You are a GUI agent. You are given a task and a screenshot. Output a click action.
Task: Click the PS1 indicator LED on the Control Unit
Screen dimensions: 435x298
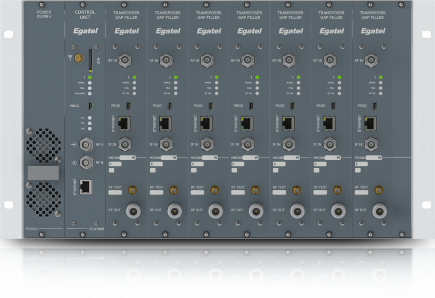coord(90,118)
